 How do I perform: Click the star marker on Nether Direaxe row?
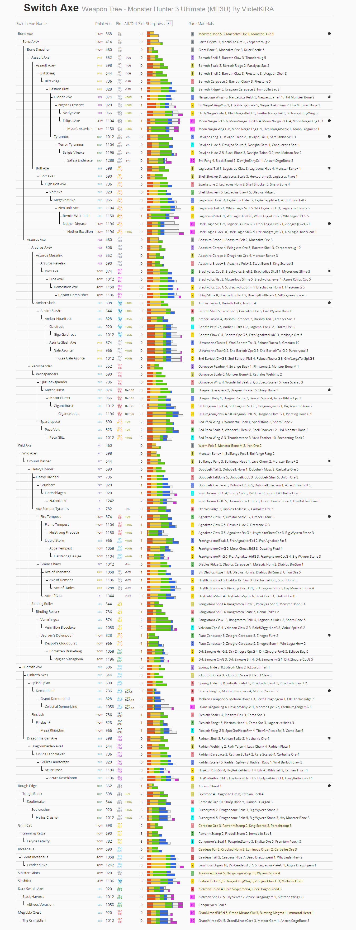[329, 224]
